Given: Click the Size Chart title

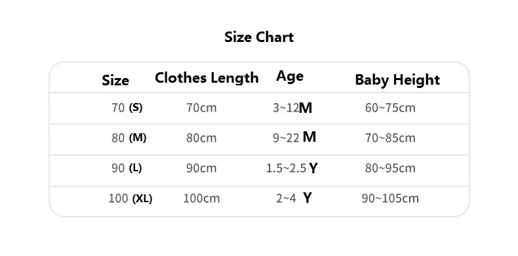Looking at the screenshot, I should 258,37.
